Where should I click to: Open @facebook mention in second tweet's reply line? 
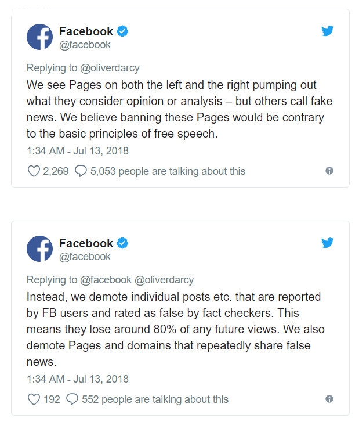pyautogui.click(x=106, y=280)
